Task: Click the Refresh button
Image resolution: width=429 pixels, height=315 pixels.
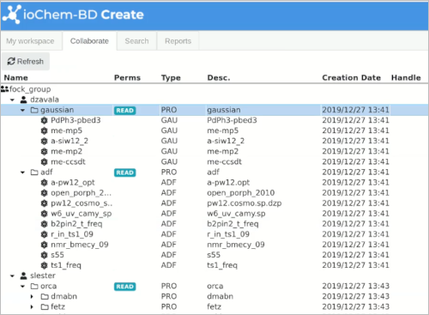Action: click(26, 61)
